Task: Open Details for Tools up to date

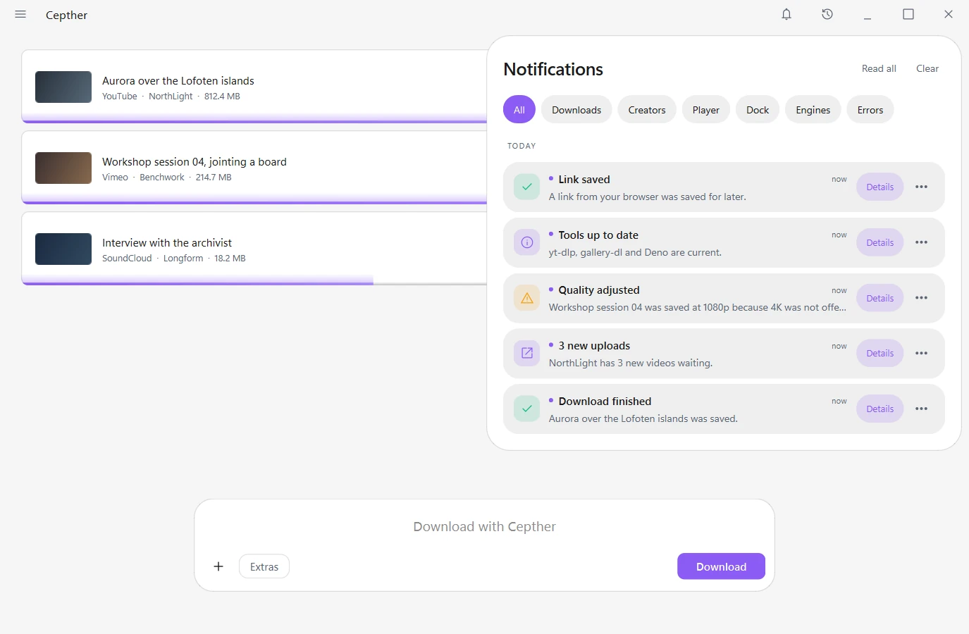Action: (880, 242)
